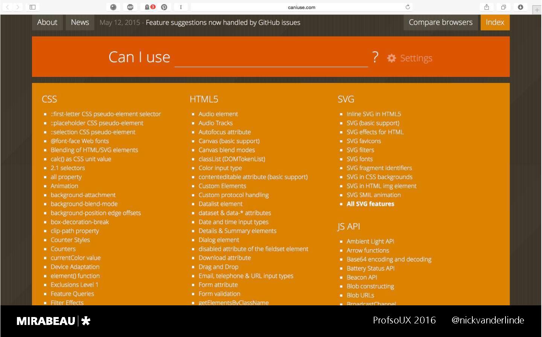Open 'Drag and Drop' link
Image resolution: width=542 pixels, height=337 pixels.
pyautogui.click(x=219, y=267)
